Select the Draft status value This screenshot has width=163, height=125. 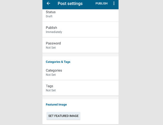[x=49, y=16]
